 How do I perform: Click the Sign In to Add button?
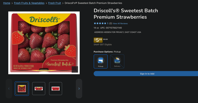pos(146,74)
